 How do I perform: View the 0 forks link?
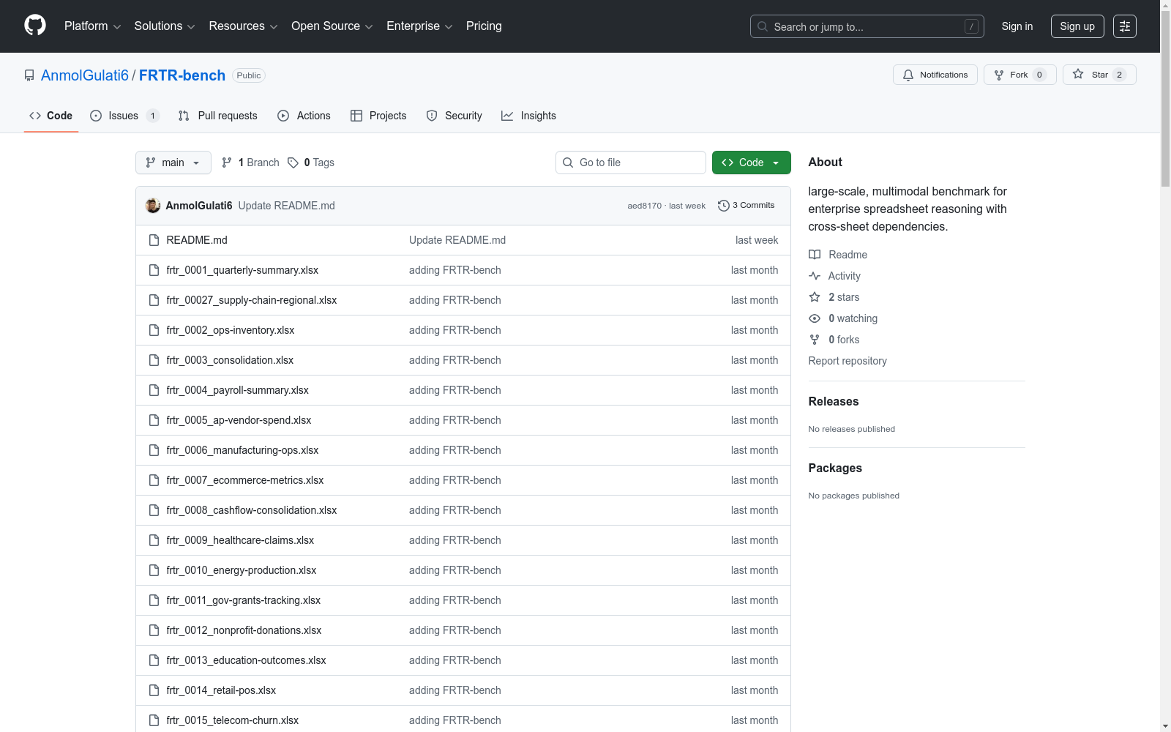pyautogui.click(x=834, y=340)
